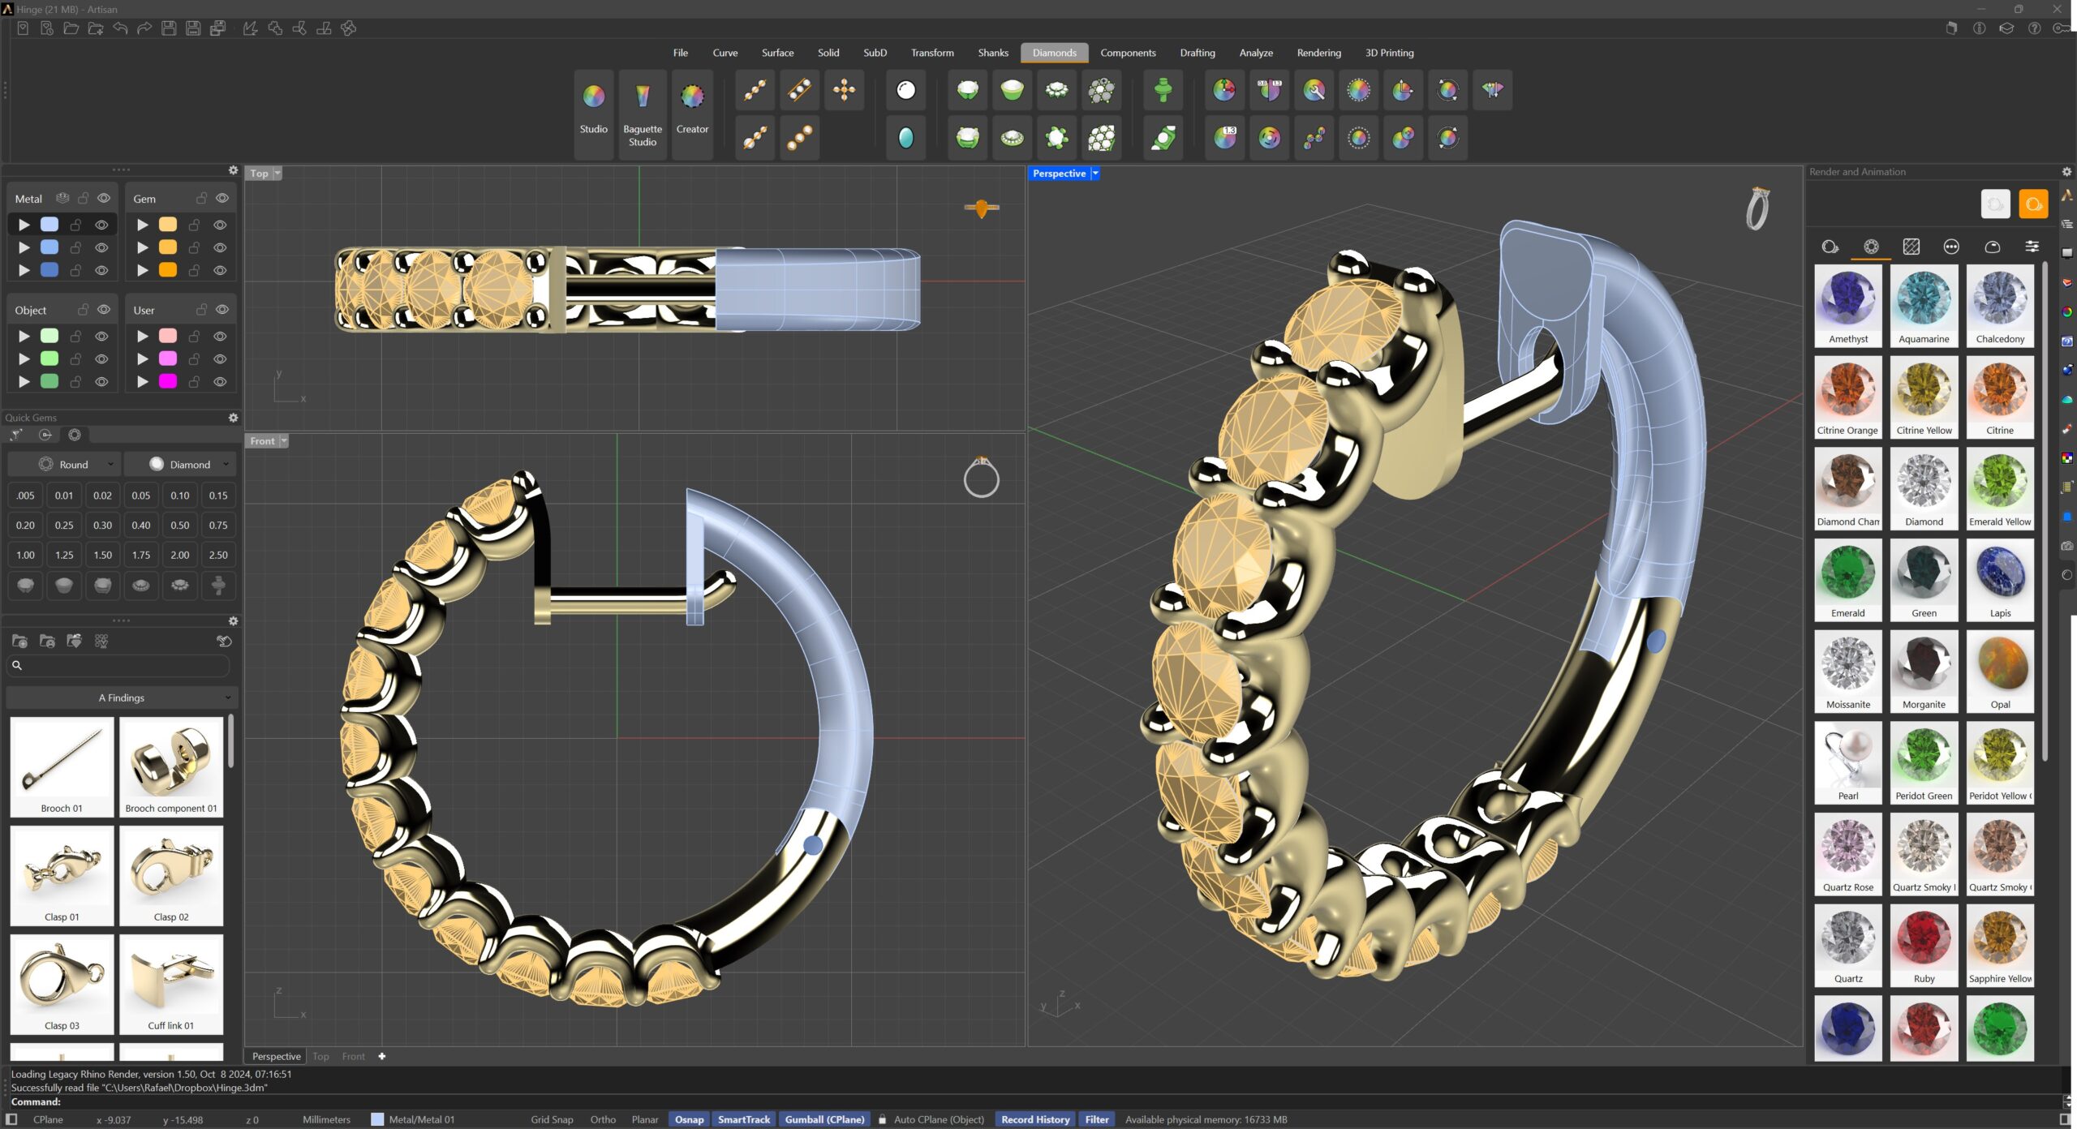Click the redo arrow in top toolbar
Image resolution: width=2077 pixels, height=1129 pixels.
click(144, 28)
